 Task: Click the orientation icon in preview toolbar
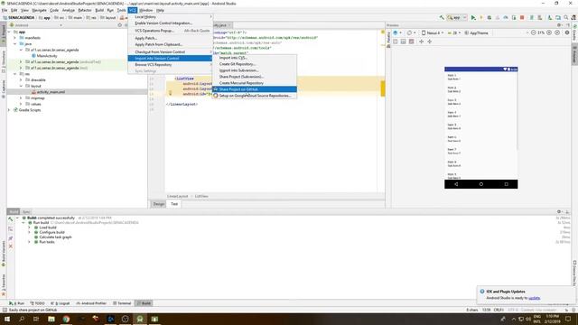click(x=410, y=32)
